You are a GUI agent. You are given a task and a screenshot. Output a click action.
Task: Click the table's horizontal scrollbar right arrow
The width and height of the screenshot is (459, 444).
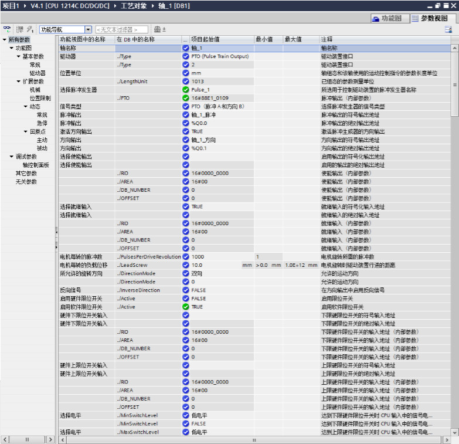447,440
